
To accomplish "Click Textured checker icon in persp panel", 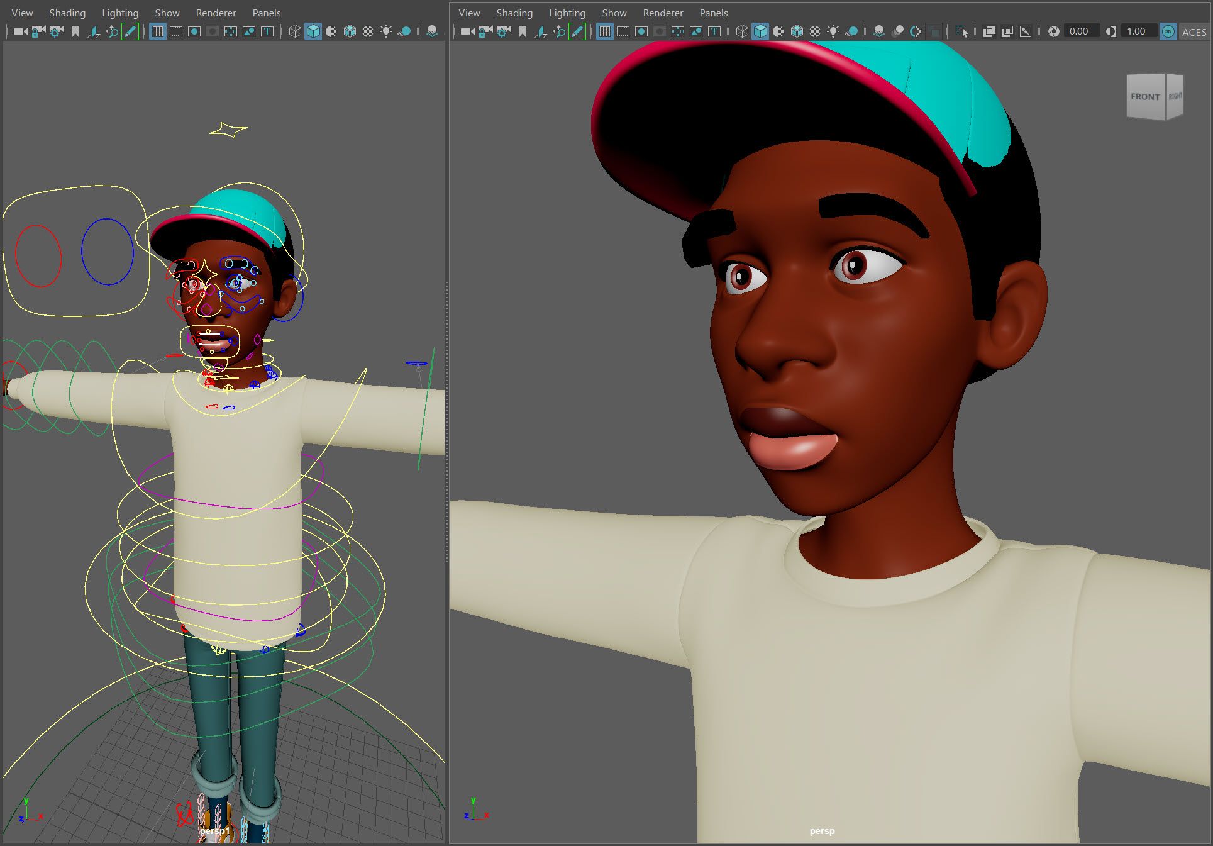I will click(x=815, y=31).
